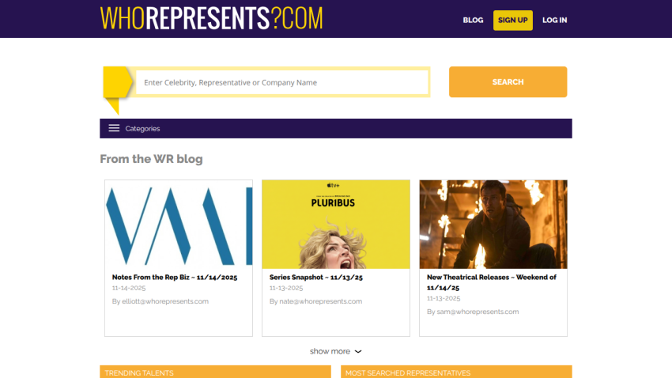Viewport: 672px width, 378px height.
Task: Open the Categories hamburger menu icon
Action: (114, 128)
